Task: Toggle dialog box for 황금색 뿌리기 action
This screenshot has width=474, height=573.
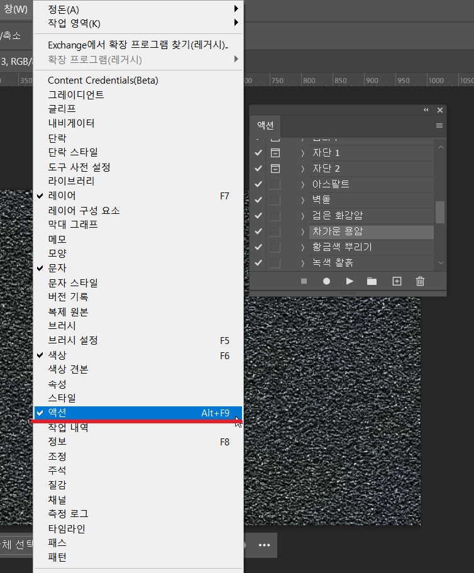Action: pyautogui.click(x=275, y=247)
